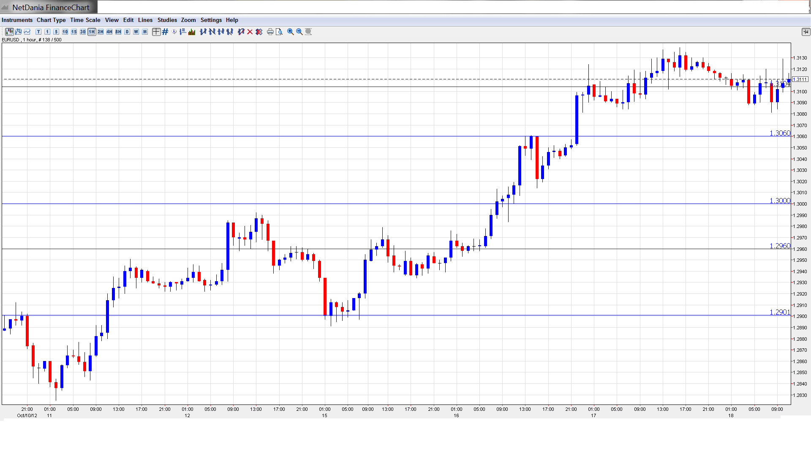This screenshot has height=456, width=811.
Task: Click the print chart icon
Action: [x=270, y=32]
